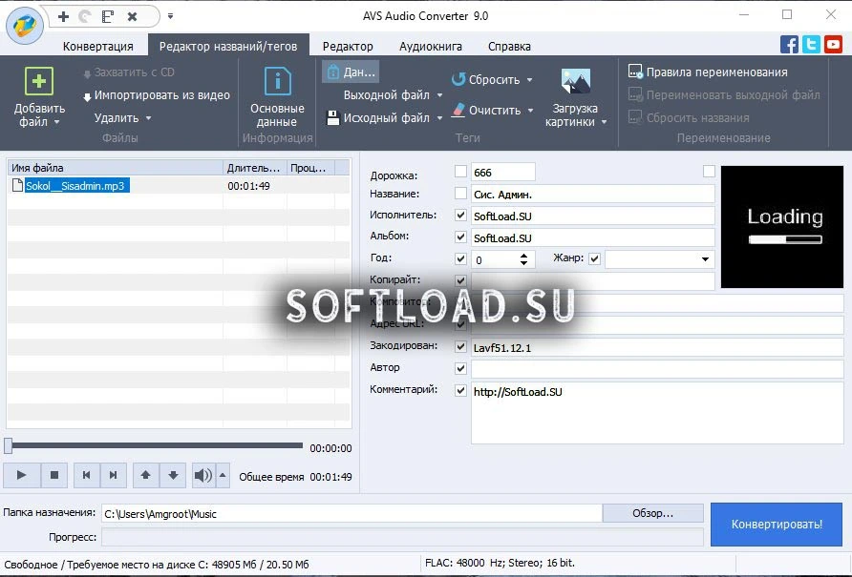Screen dimensions: 852x577
Task: Click the Имя файла column header
Action: click(115, 168)
